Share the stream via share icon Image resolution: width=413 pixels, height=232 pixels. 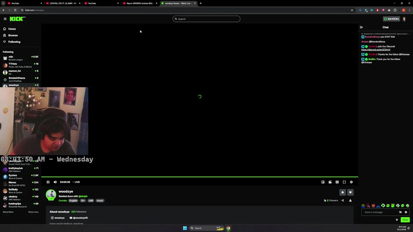pos(343,200)
